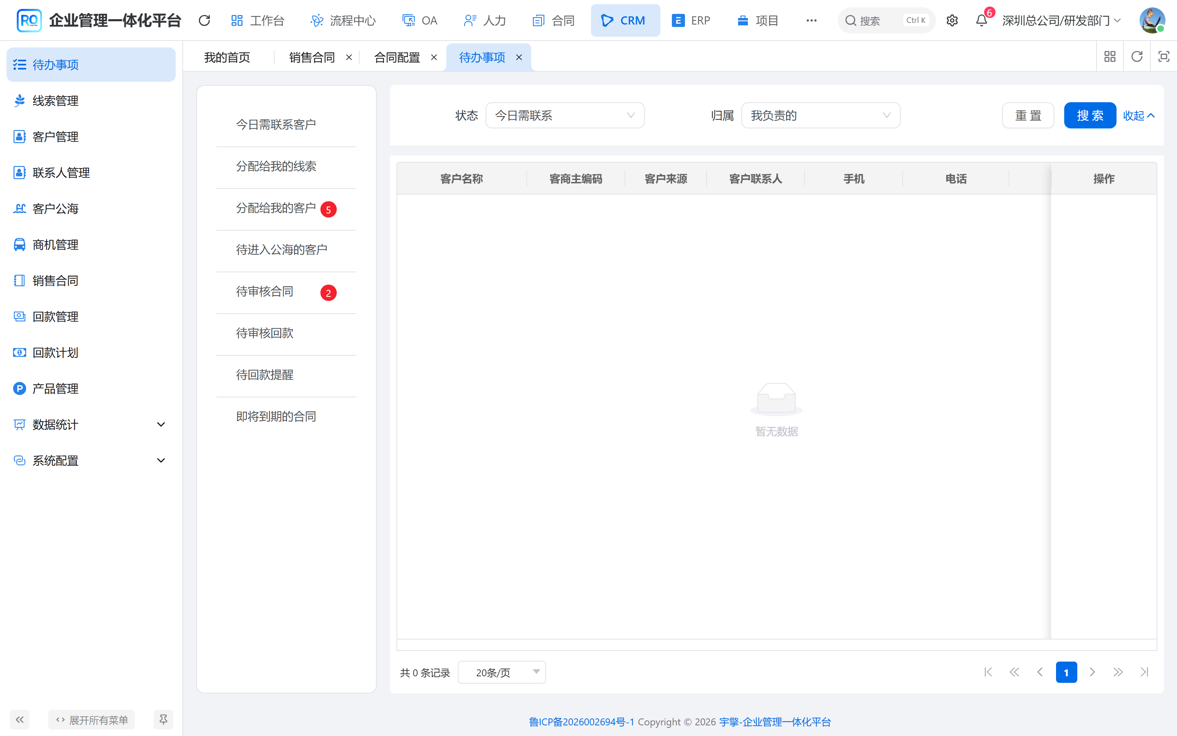Select 分配给我的客户 list item
1177x736 pixels.
pos(286,209)
